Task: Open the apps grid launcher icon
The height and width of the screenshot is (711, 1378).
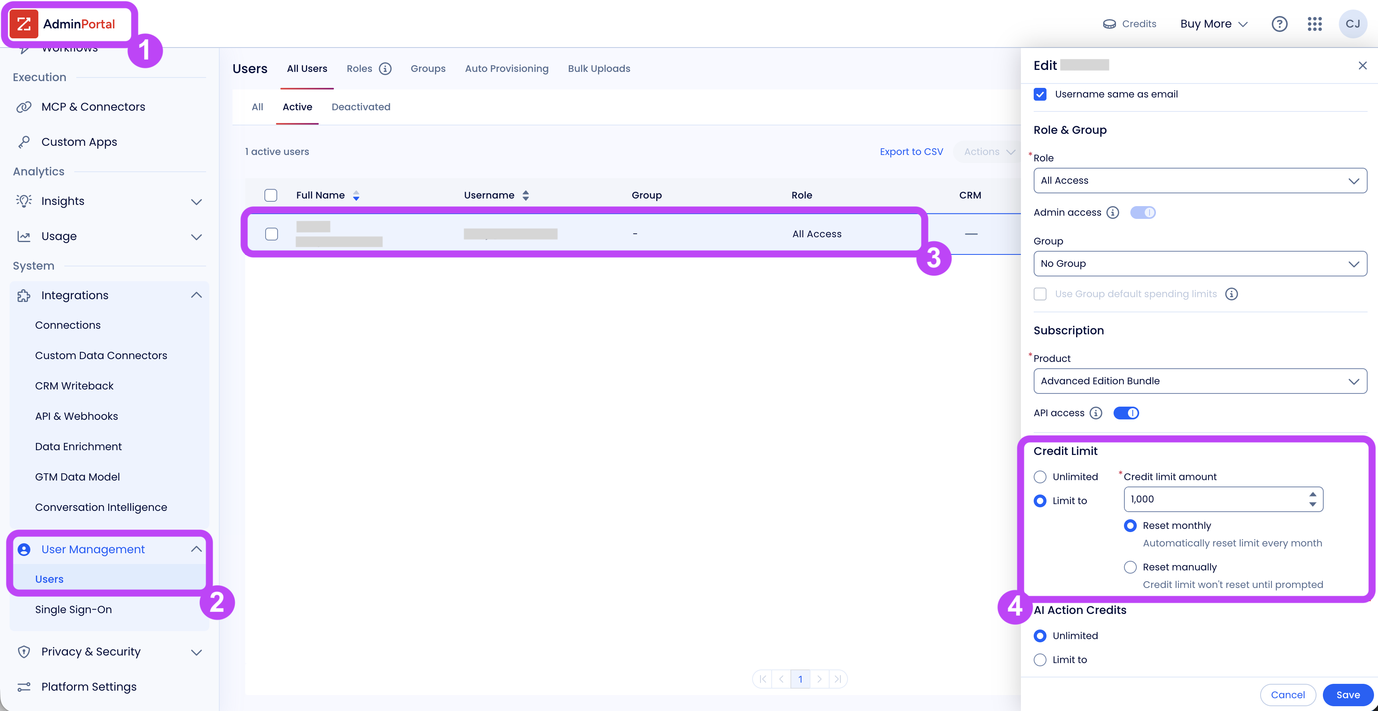Action: point(1314,24)
